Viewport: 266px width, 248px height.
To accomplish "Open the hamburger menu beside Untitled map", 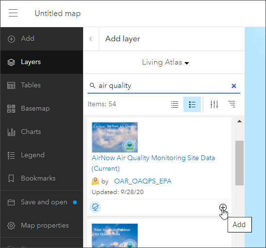I will tap(13, 13).
